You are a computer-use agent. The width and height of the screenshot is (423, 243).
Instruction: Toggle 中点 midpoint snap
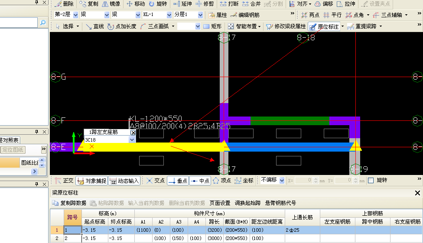[x=200, y=181]
